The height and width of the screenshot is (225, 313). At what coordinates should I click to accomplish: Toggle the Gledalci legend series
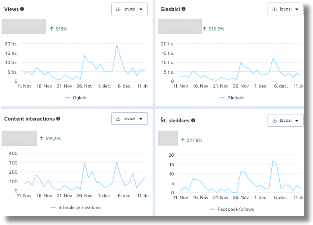232,98
